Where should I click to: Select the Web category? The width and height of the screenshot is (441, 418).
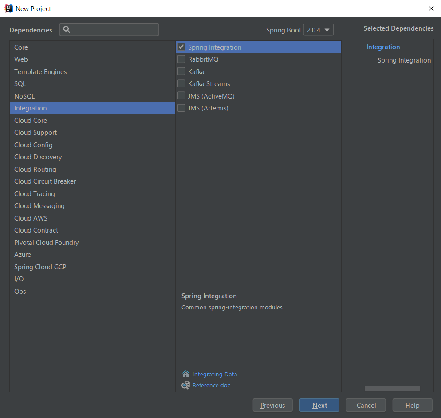(x=93, y=59)
